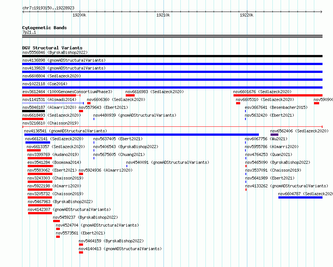Click nsv4142307 (gnomADStructuralVariants) label
Screen dimensions: 333x267
69,209
